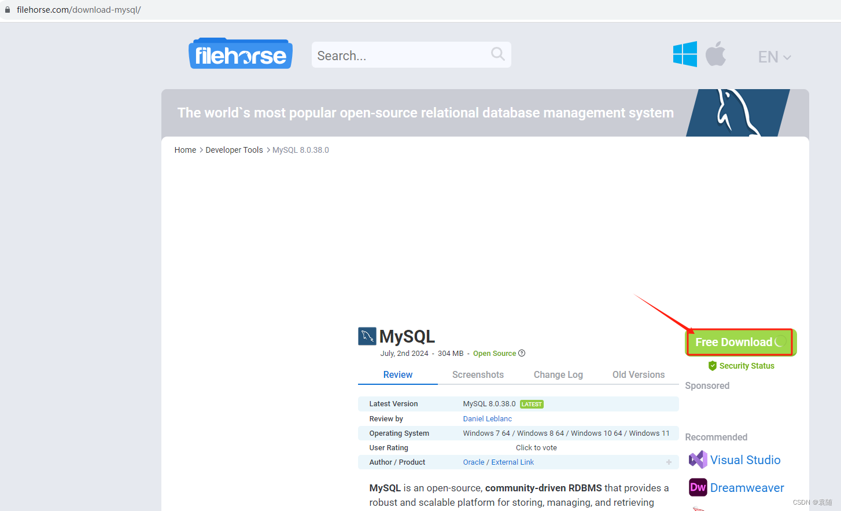Open Visual Studio recommended link

click(x=745, y=460)
